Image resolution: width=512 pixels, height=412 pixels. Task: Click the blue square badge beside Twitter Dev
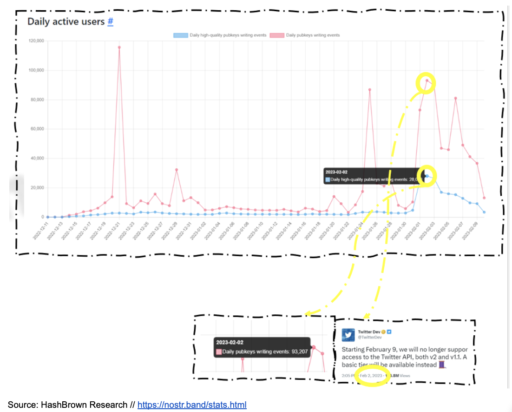pos(389,332)
